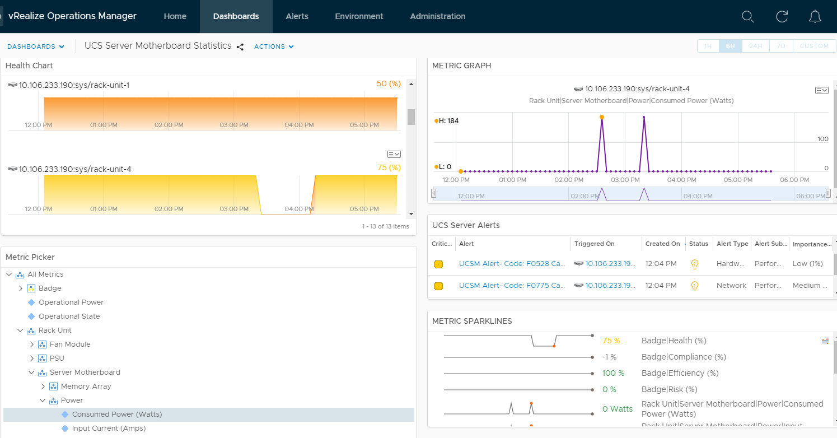This screenshot has width=837, height=438.
Task: Open the Environment menu
Action: (359, 16)
